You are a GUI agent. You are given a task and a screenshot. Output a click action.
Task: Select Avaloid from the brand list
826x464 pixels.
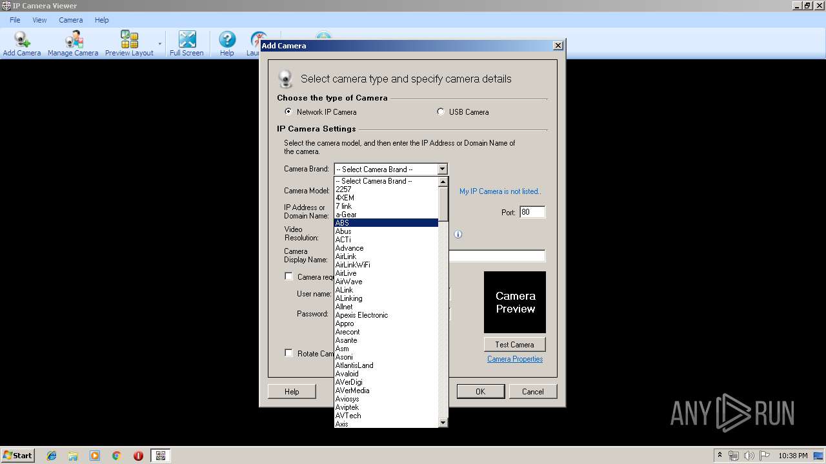(x=386, y=374)
